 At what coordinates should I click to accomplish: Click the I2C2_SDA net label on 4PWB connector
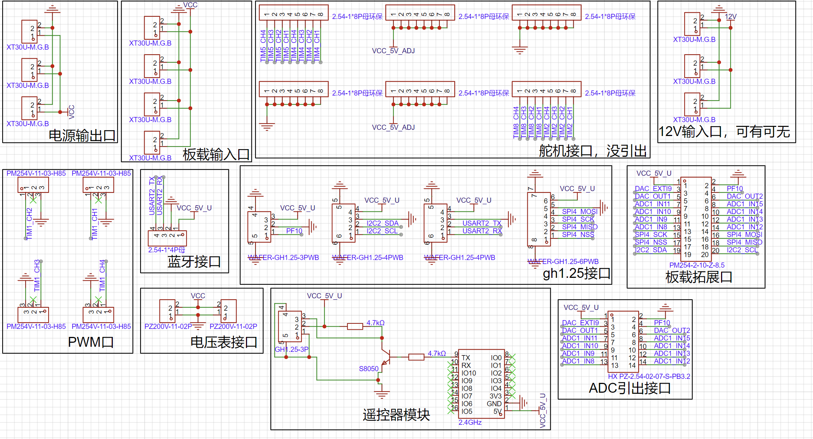[x=382, y=223]
